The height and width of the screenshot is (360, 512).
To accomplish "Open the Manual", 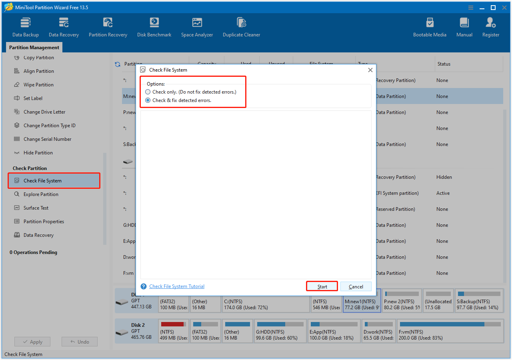I will [464, 26].
